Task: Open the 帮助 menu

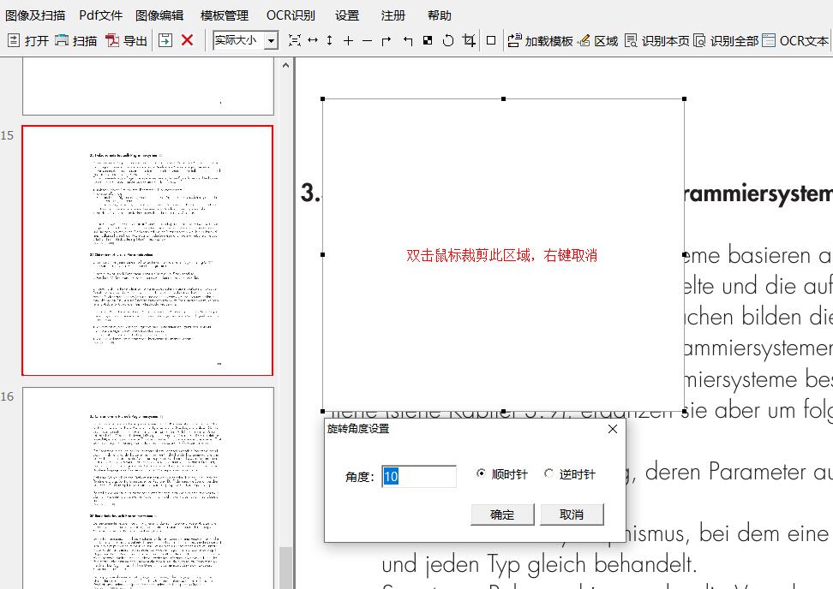Action: (x=440, y=15)
